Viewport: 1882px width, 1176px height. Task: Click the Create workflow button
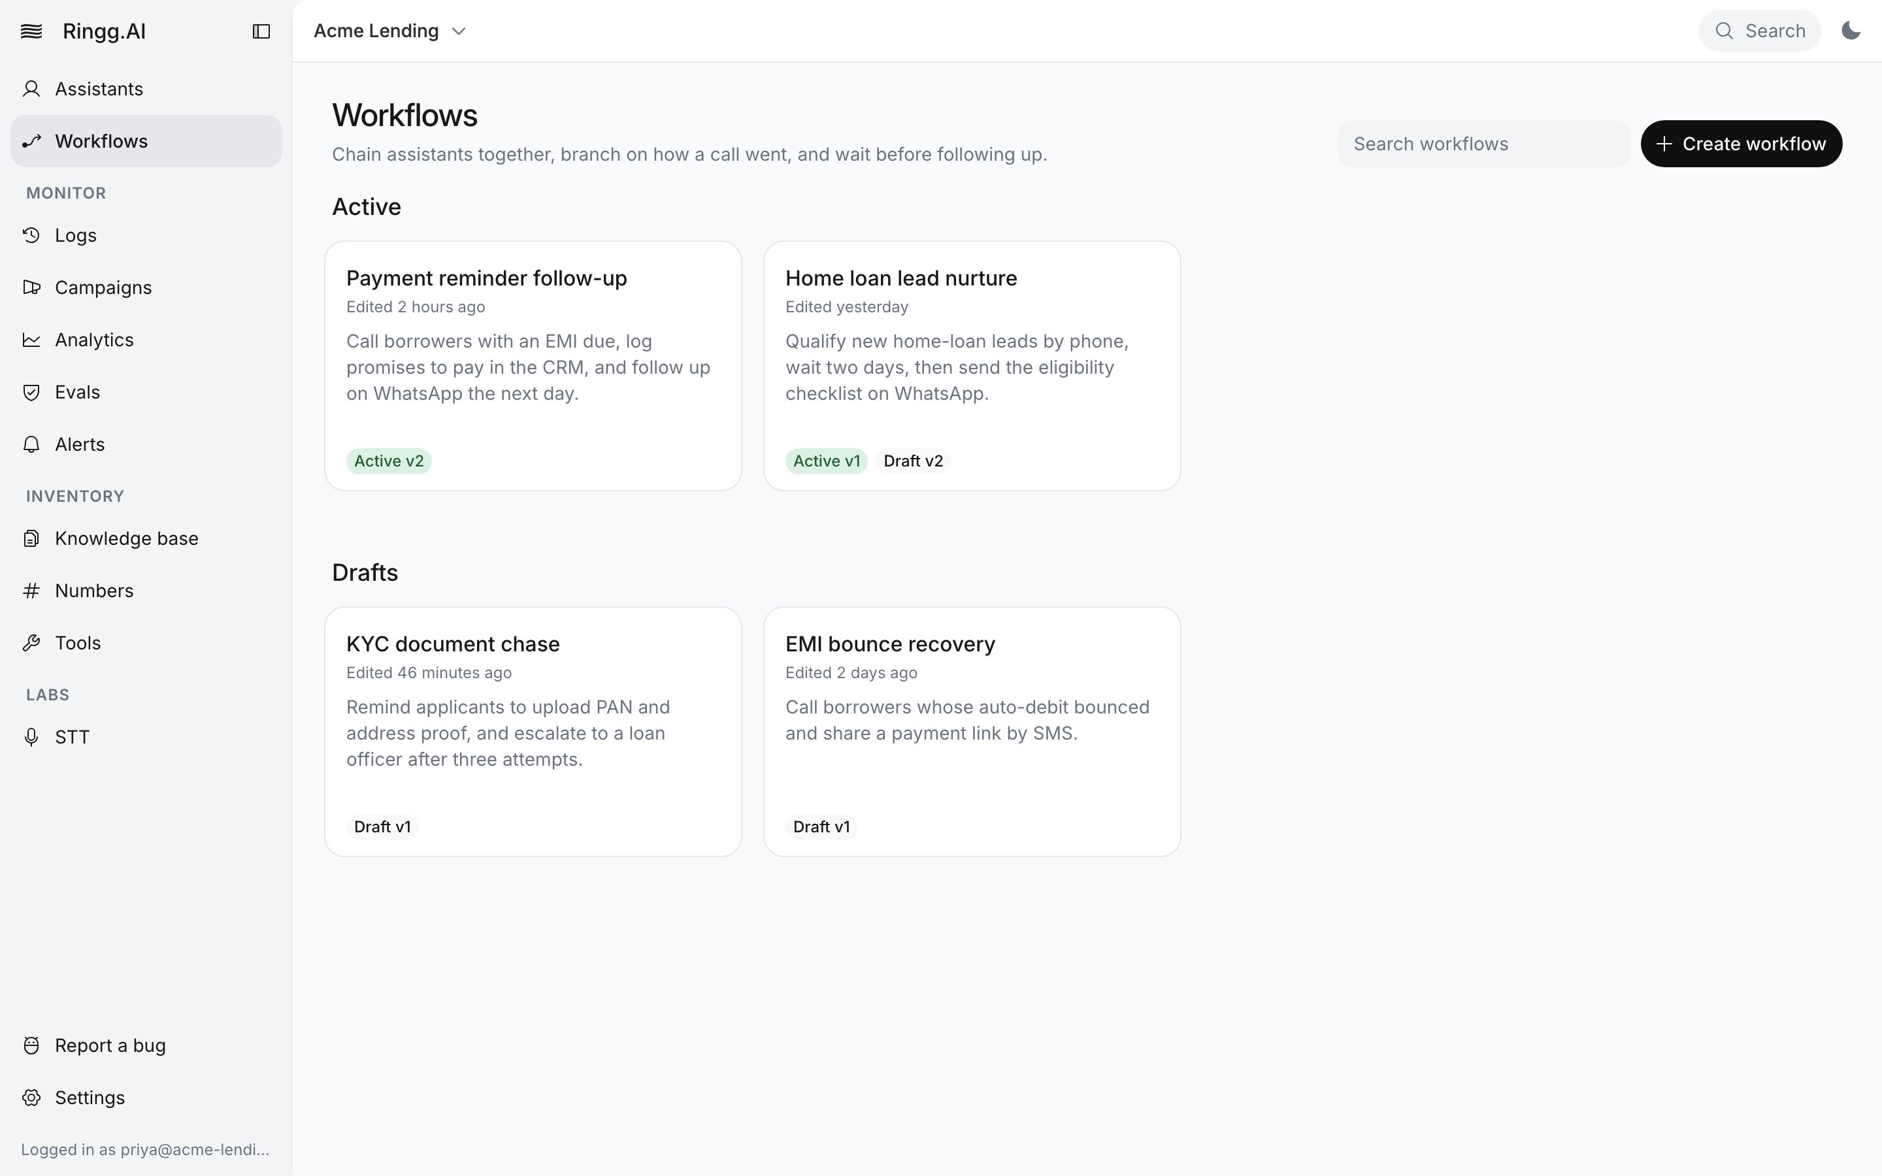pos(1742,144)
